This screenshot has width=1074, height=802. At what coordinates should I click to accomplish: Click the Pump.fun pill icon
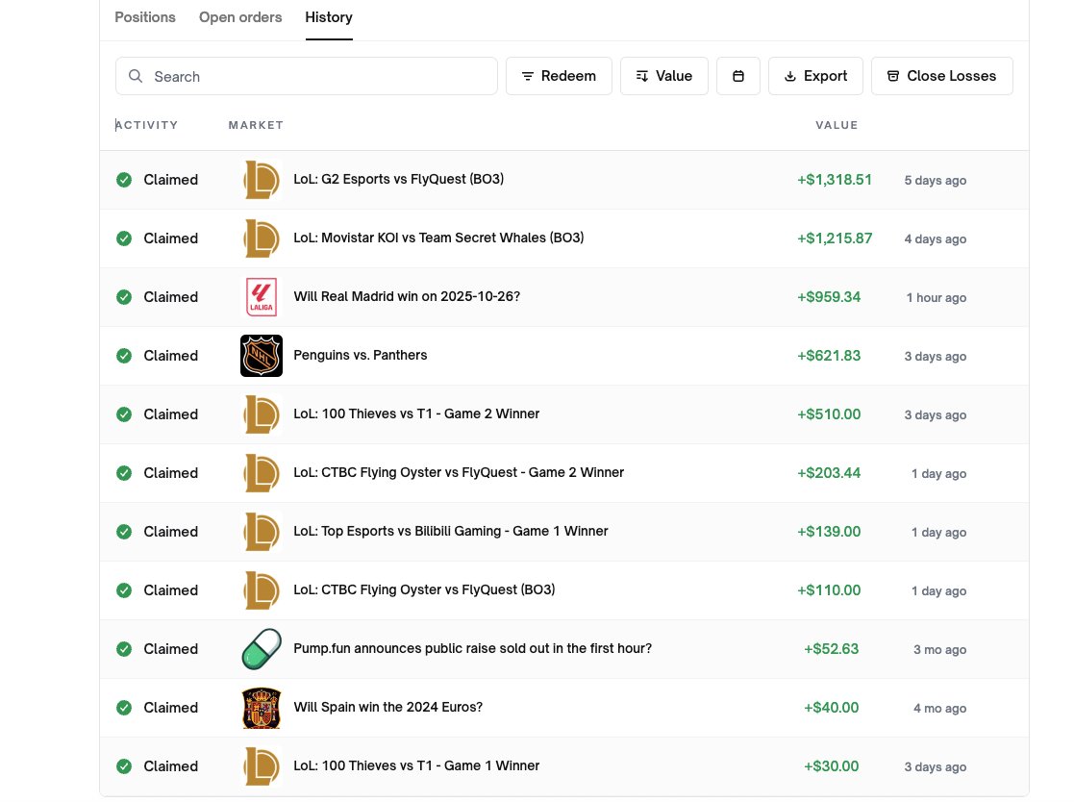pos(261,649)
